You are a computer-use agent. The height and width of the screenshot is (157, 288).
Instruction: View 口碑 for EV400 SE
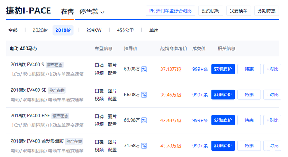pyautogui.click(x=99, y=91)
